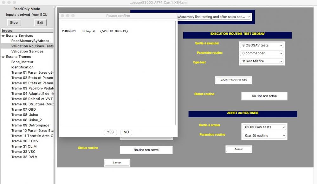
Task: Open Trame 30 FTDIV screen
Action: pyautogui.click(x=25, y=141)
